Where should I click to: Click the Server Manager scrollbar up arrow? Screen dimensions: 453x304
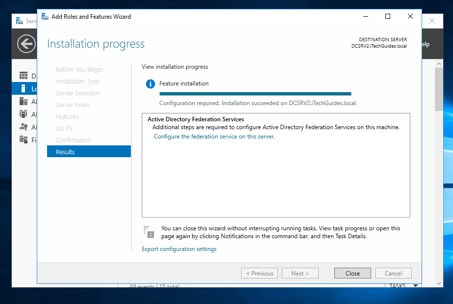(x=439, y=64)
